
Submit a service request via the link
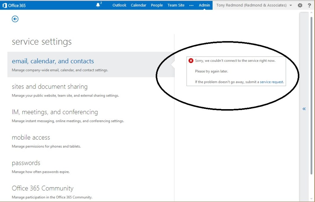click(271, 82)
